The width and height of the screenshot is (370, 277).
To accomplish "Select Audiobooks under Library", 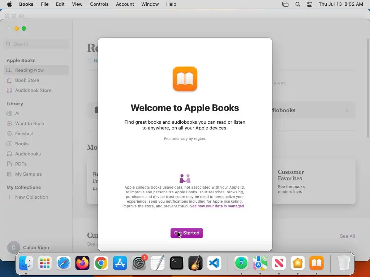I will click(x=36, y=154).
